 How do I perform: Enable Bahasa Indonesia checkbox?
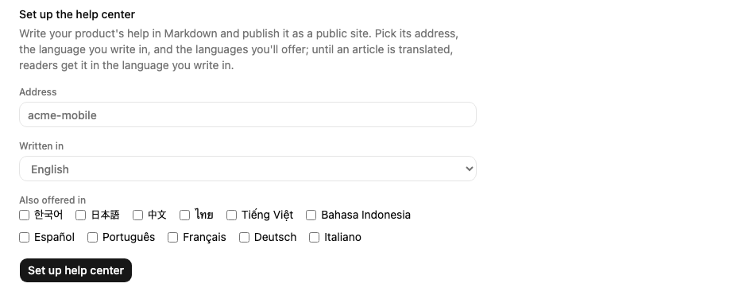311,215
